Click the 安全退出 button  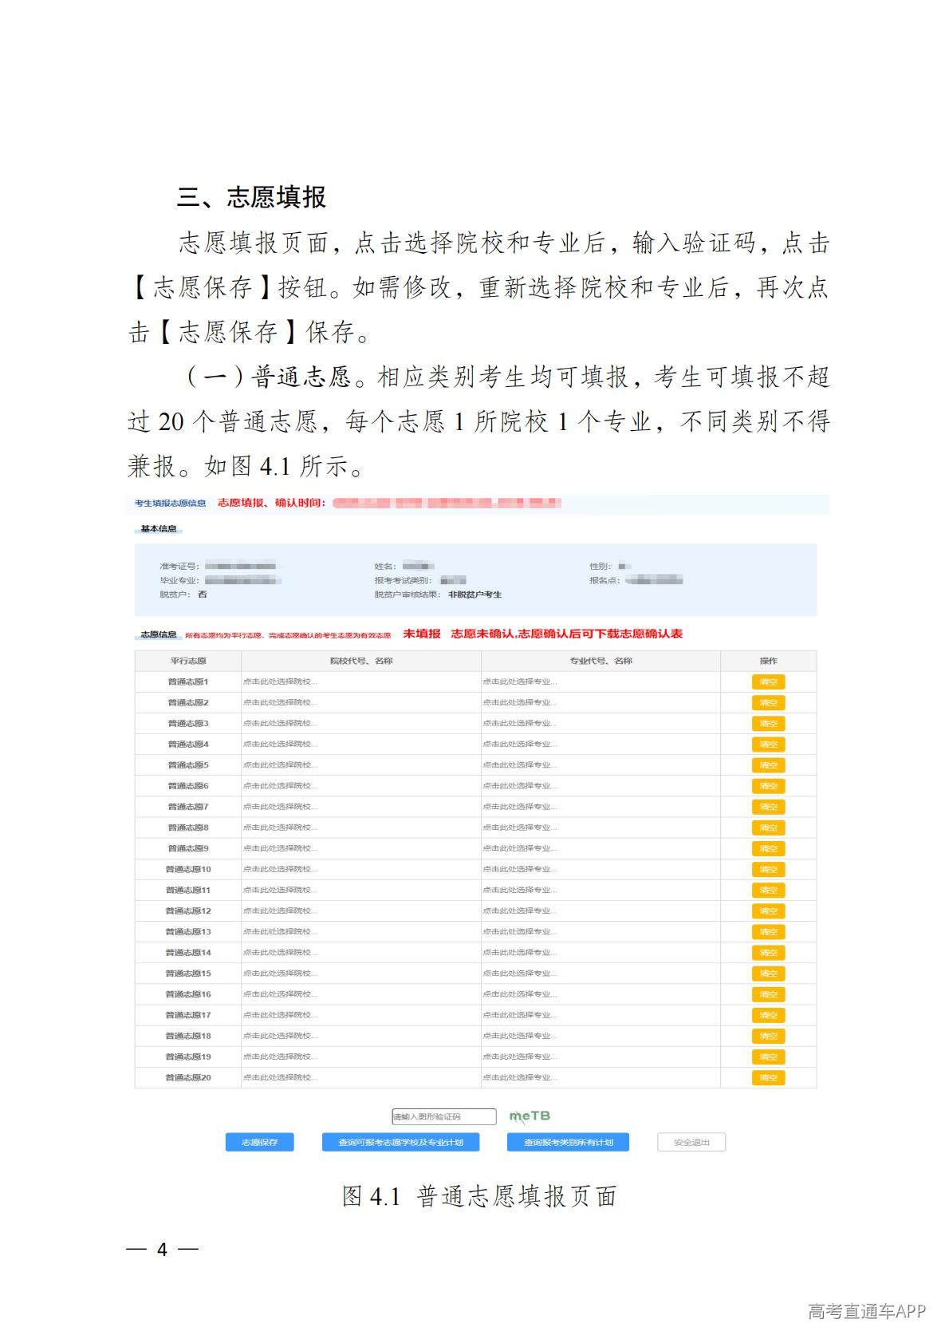691,1142
